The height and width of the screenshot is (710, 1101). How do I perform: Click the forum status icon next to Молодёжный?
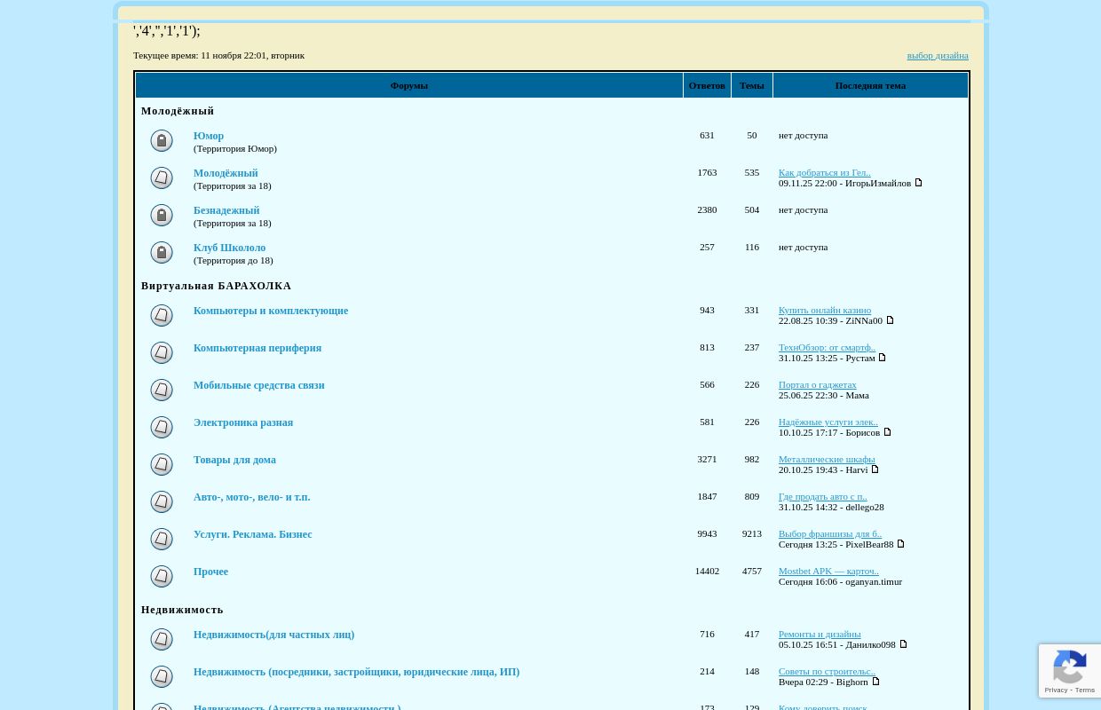(x=162, y=178)
